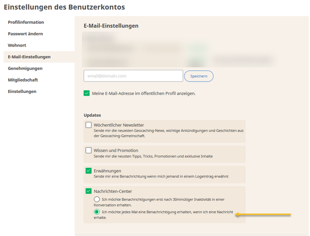This screenshot has height=236, width=310.
Task: Tick the Wissen und Promotion checkbox
Action: pos(88,150)
